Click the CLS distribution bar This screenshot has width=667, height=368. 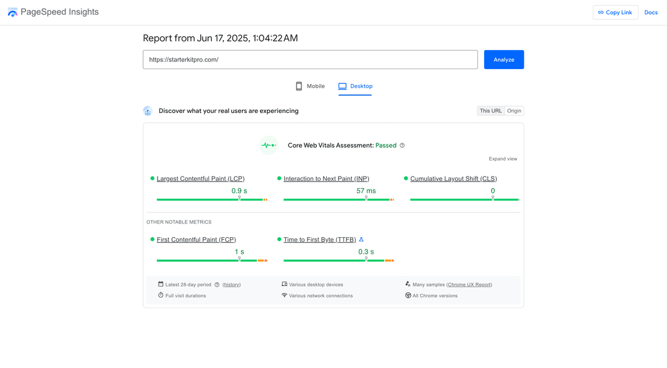[x=465, y=199]
